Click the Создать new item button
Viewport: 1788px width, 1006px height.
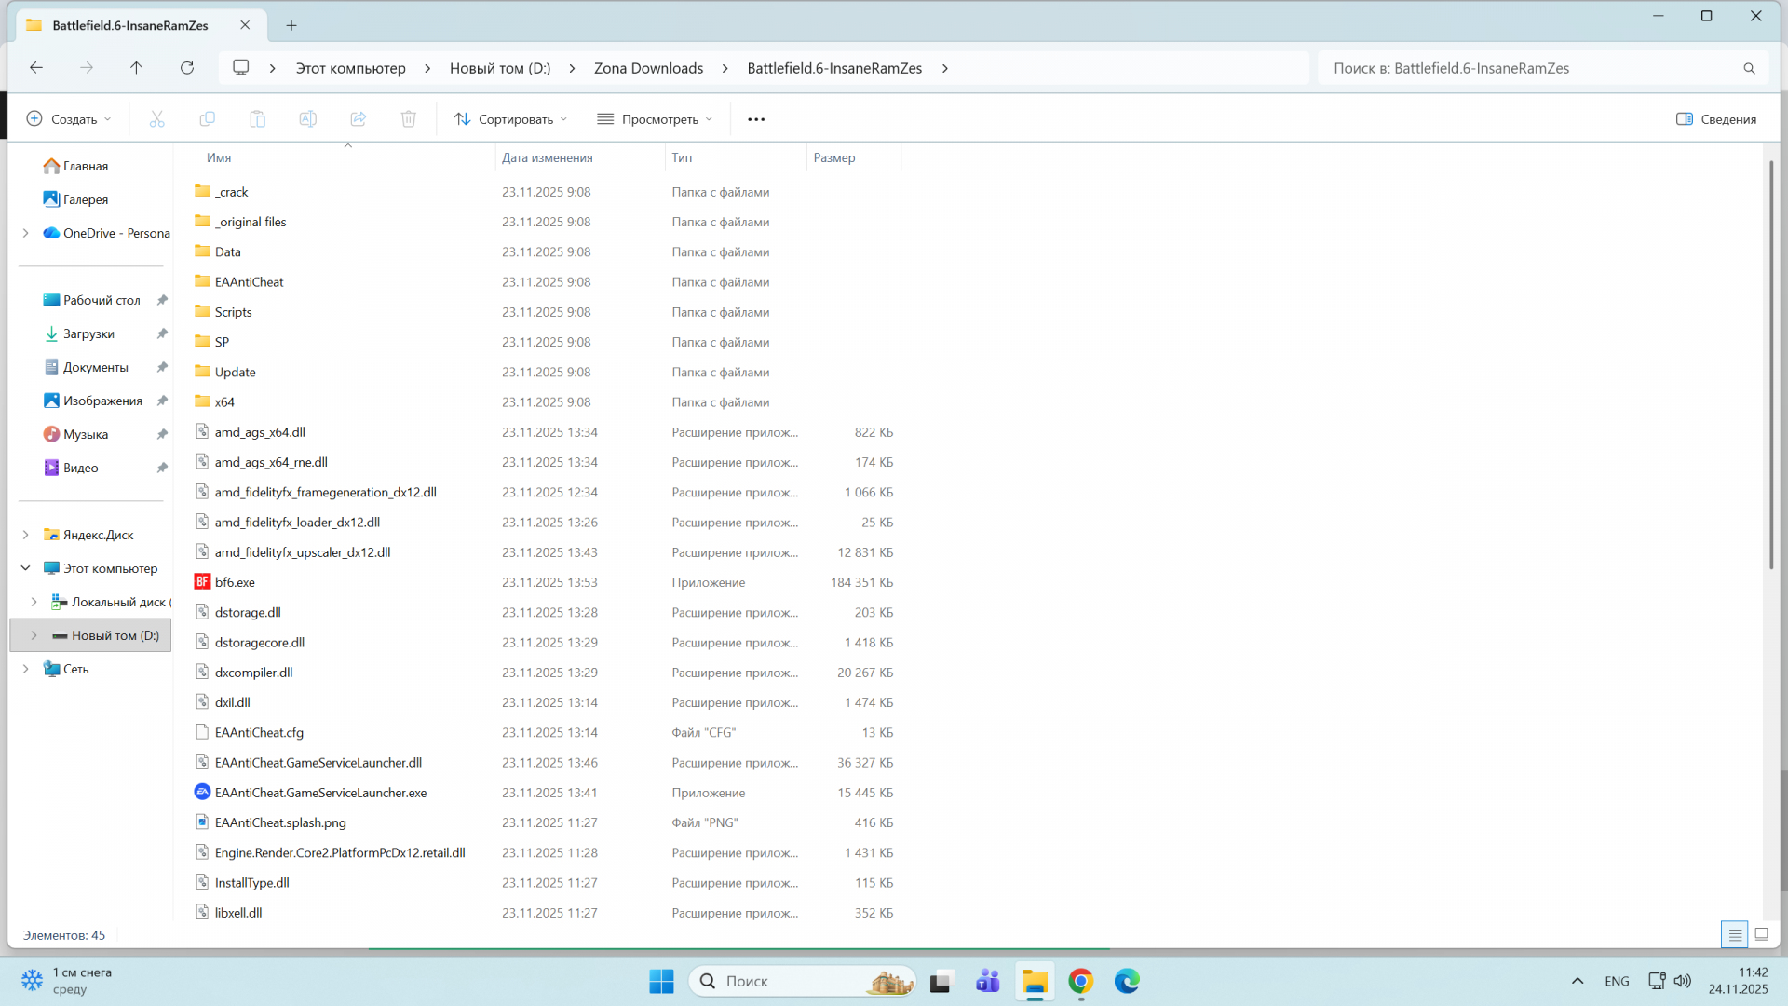(69, 119)
